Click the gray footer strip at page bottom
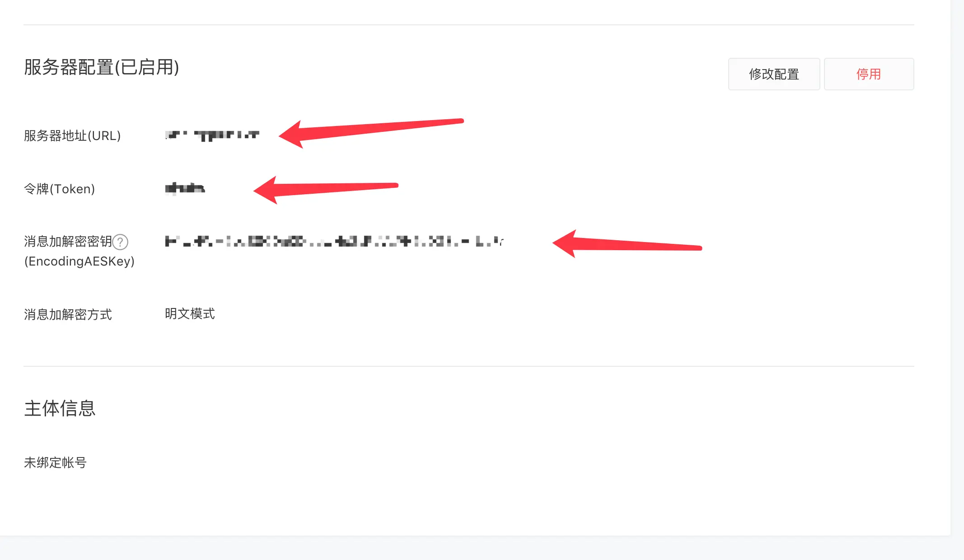Image resolution: width=964 pixels, height=560 pixels. coord(482,548)
